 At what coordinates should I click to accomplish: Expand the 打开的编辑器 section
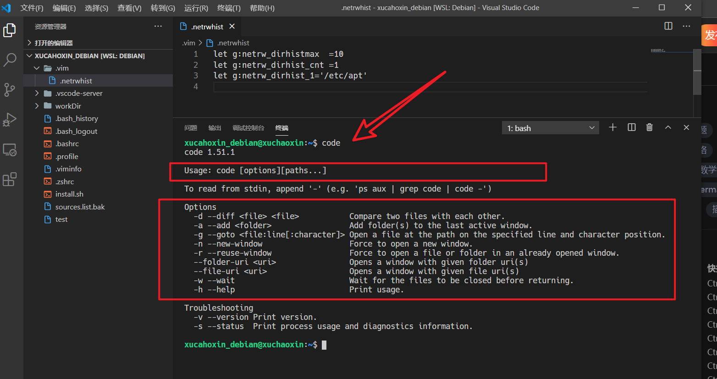click(99, 43)
